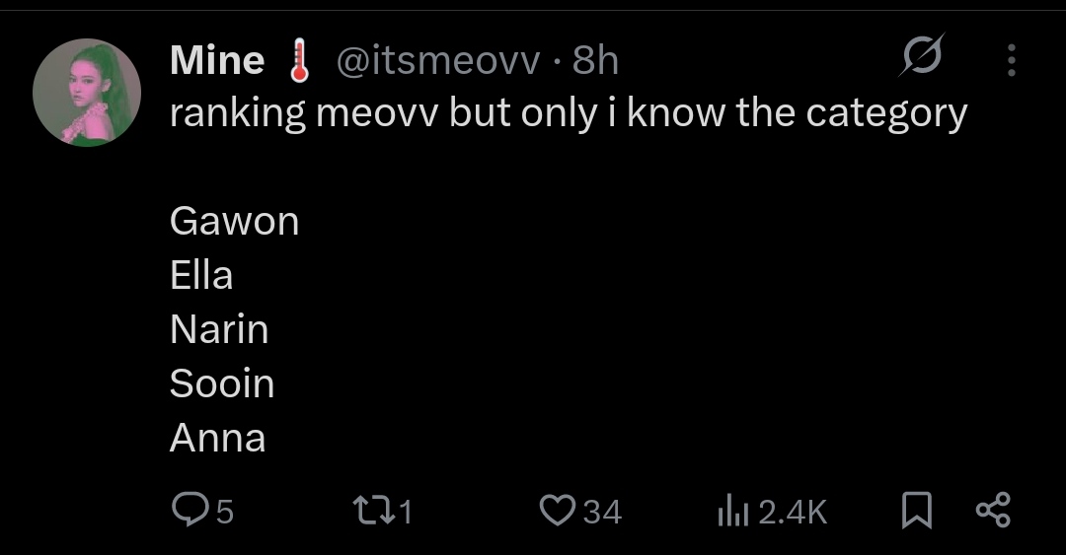This screenshot has height=555, width=1066.
Task: Open view analytics bar chart icon
Action: tap(731, 510)
